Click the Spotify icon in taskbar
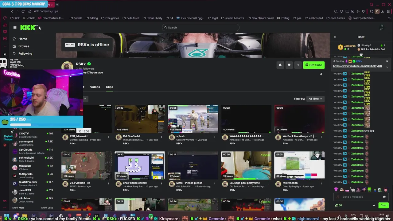Screen dimensions: 393x221 click(x=151, y=216)
